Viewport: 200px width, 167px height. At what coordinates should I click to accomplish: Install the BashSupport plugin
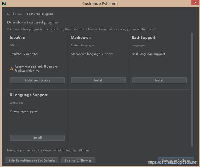(x=159, y=80)
